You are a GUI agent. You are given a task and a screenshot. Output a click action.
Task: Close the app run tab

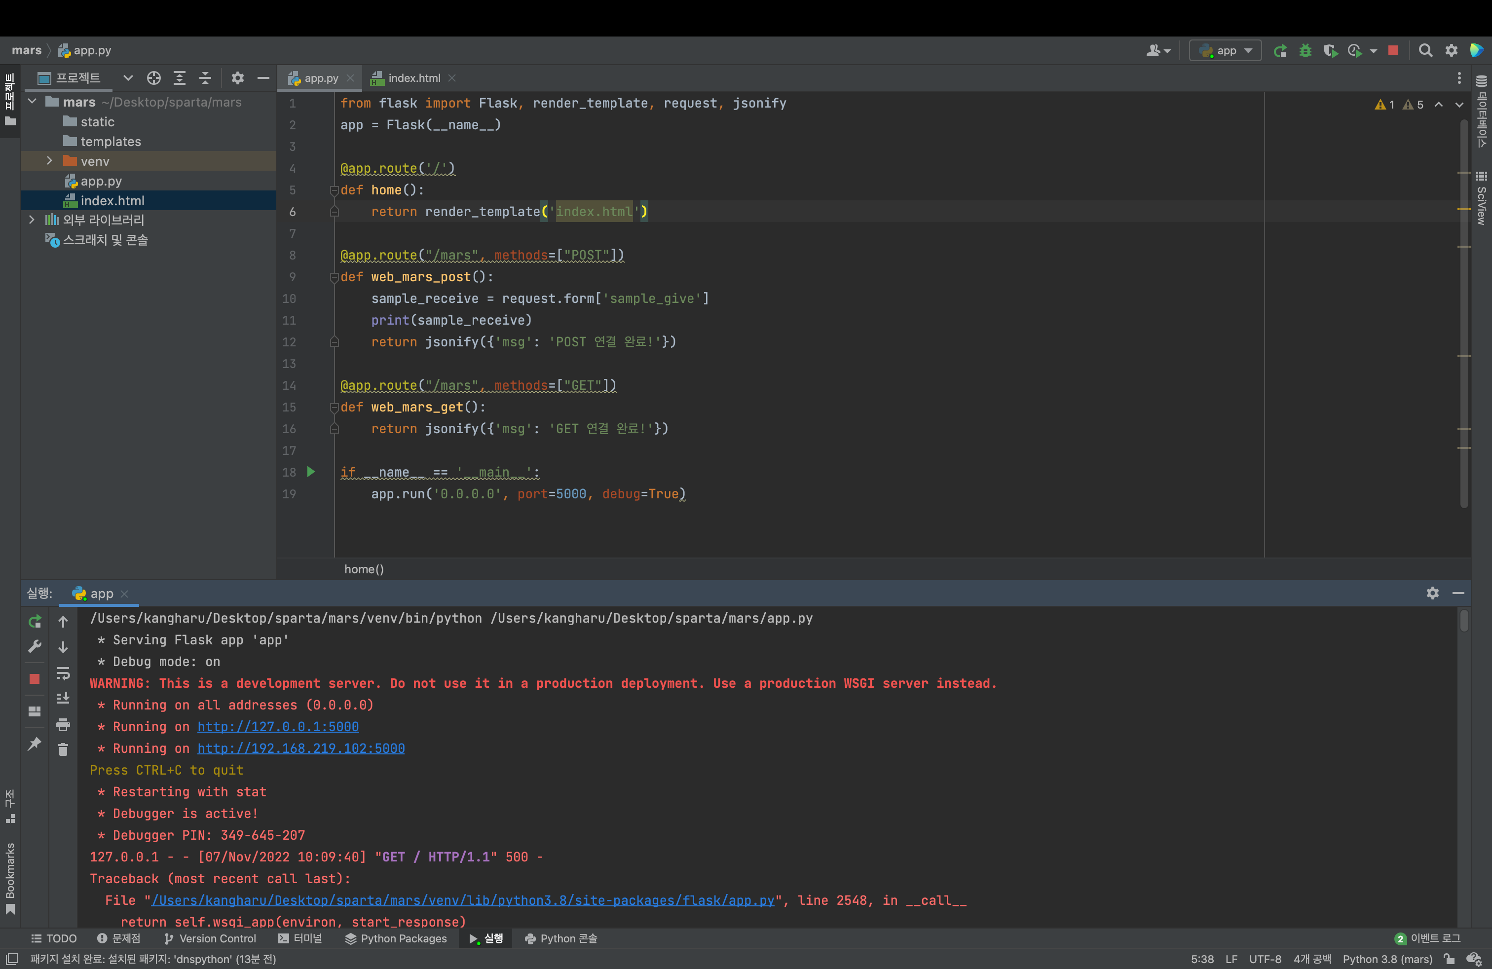coord(124,594)
